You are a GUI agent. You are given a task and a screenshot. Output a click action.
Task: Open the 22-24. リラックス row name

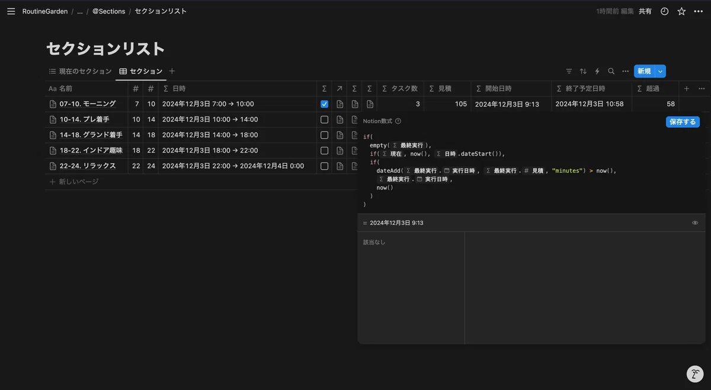point(88,166)
